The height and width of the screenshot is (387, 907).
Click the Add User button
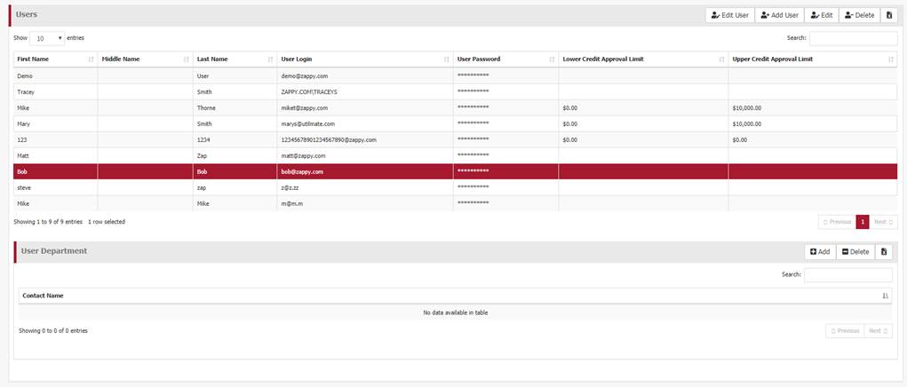(x=779, y=15)
